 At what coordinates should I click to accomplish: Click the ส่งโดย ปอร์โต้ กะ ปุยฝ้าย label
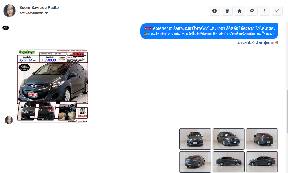click(x=255, y=43)
